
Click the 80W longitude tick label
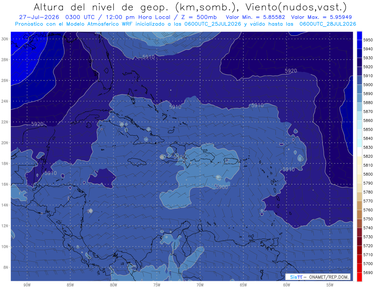coord(113,285)
